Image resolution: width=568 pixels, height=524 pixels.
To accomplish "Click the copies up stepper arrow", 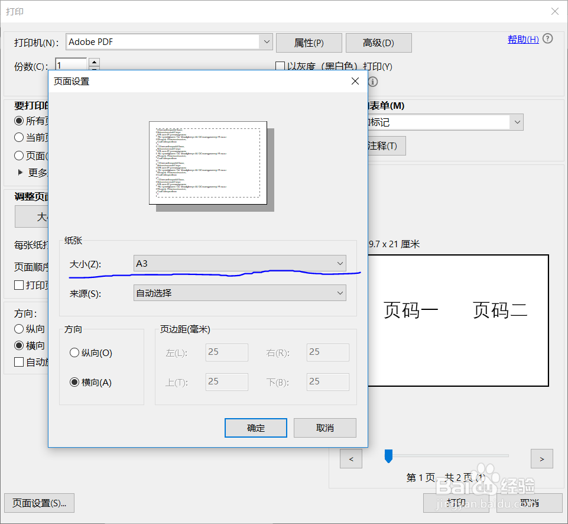I will (94, 61).
